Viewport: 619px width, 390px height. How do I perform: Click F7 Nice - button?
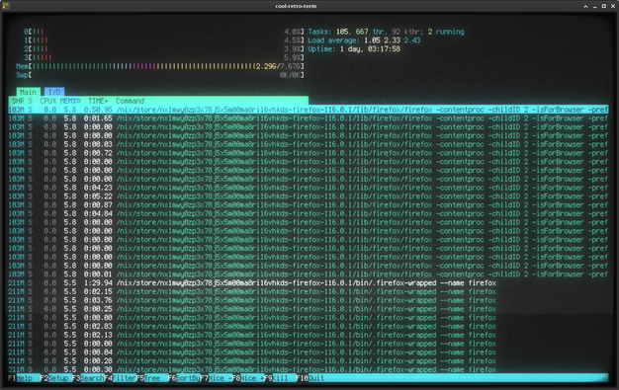point(216,378)
